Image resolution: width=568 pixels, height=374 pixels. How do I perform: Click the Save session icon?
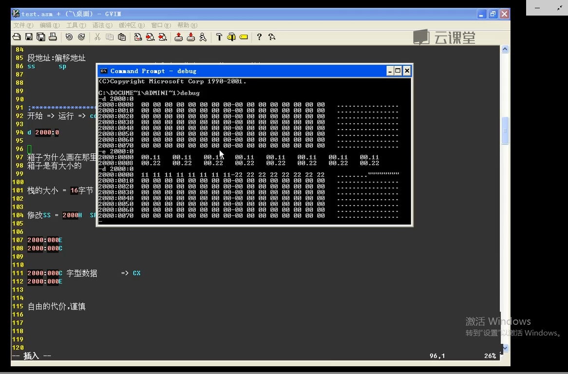191,37
